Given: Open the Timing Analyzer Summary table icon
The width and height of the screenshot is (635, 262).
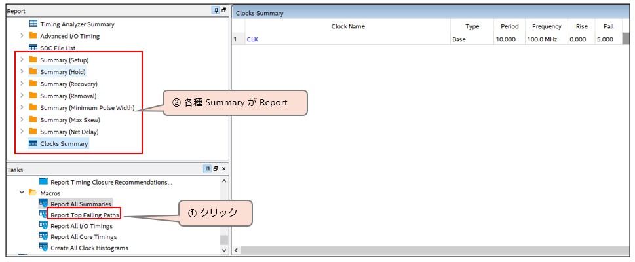Looking at the screenshot, I should point(33,24).
